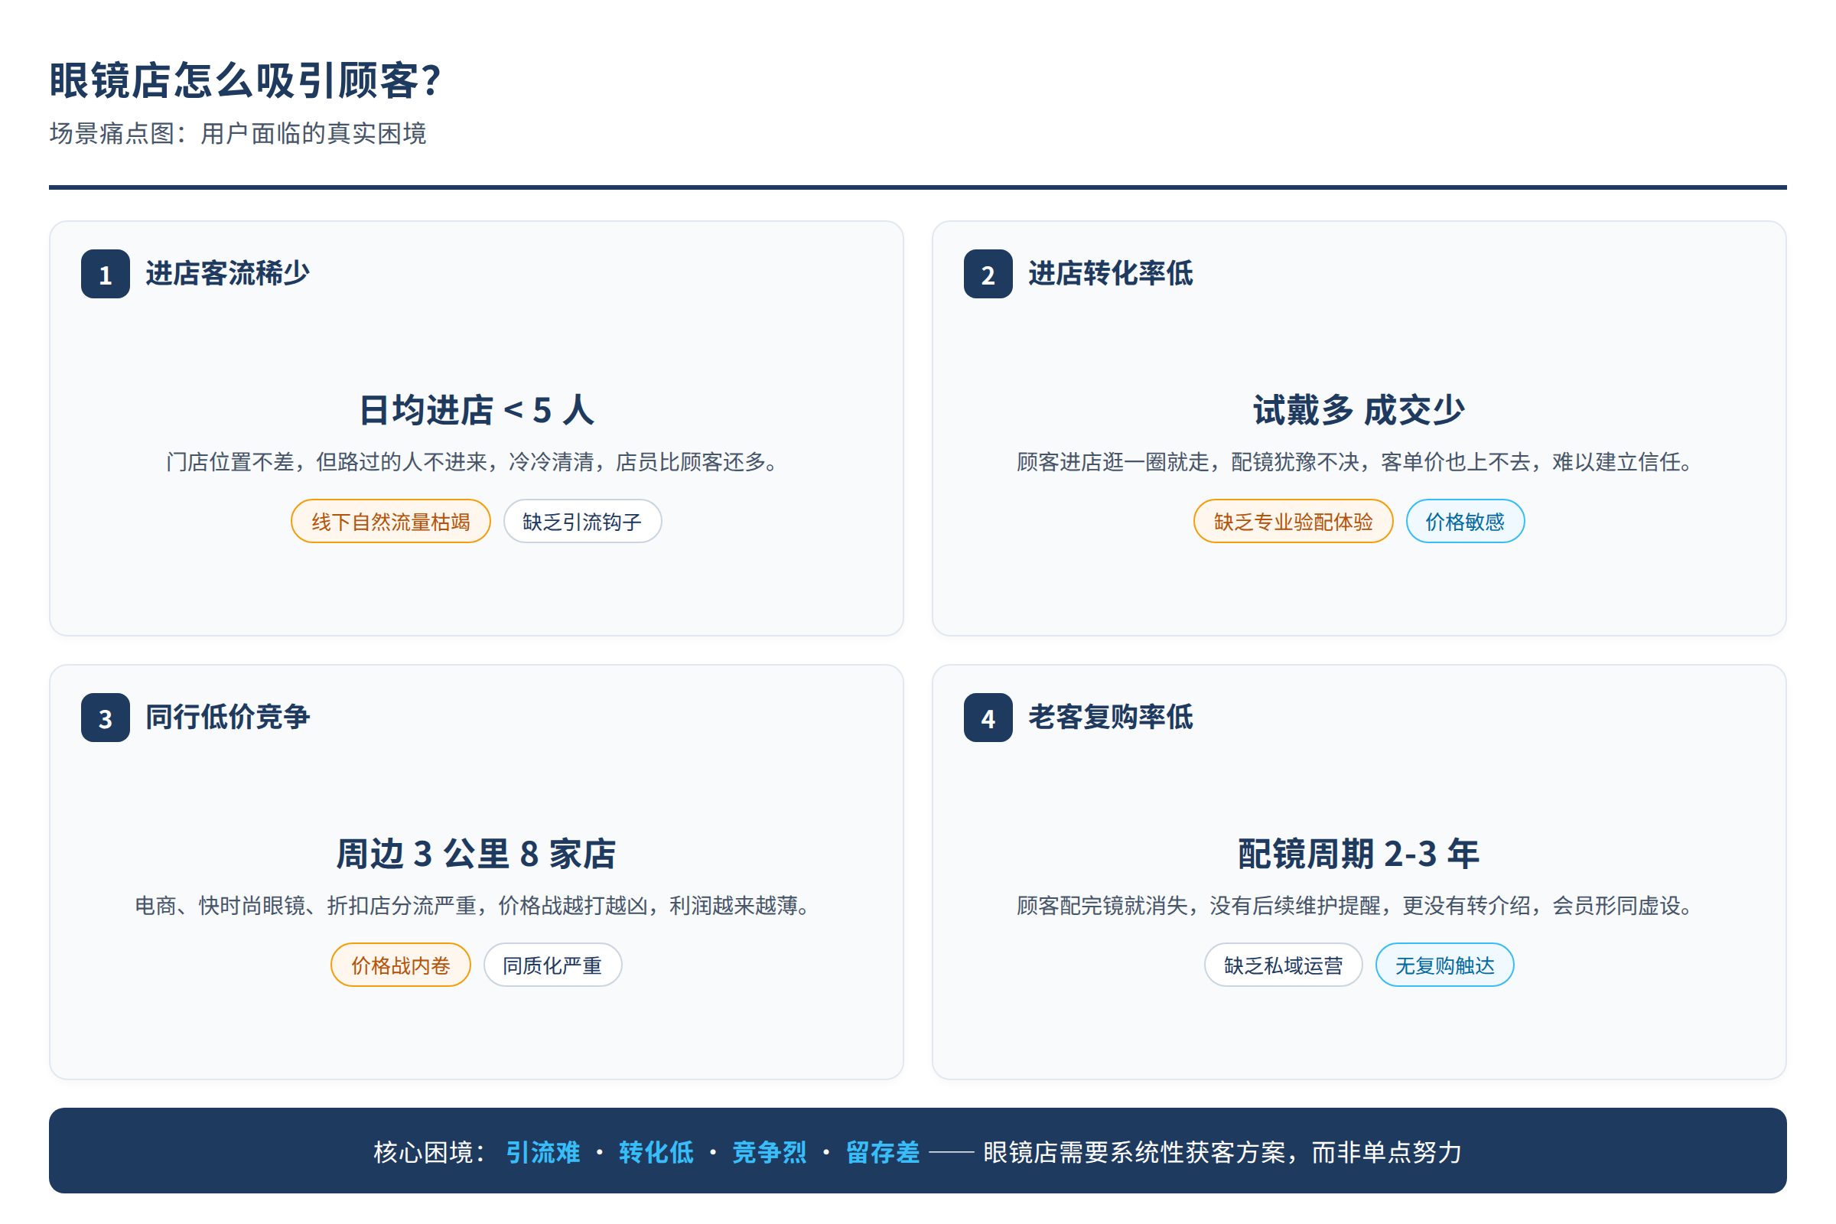
Task: Select the 线下自然流量枯竭 tag
Action: [391, 521]
